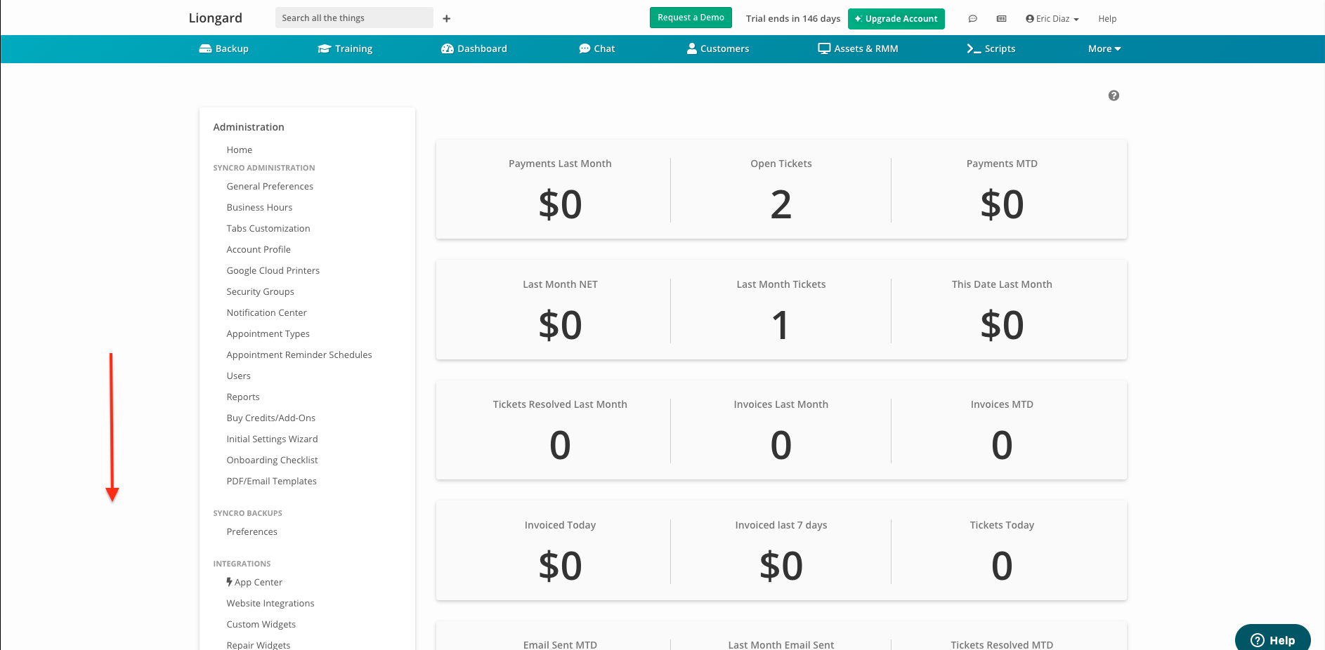Click Tickets Resolved Last Month widget
The image size is (1325, 650).
pyautogui.click(x=560, y=431)
